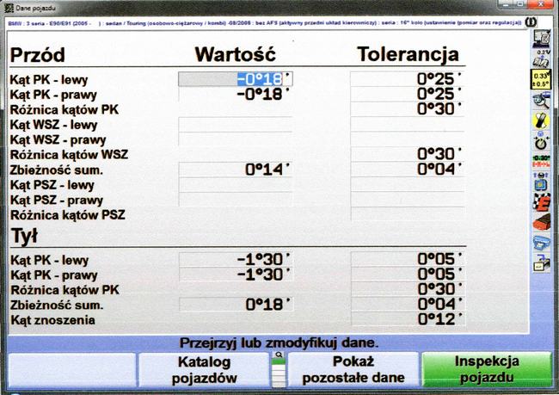Click front Kąt PK - prawy value field
Screen dimensions: 559x395
(x=235, y=94)
